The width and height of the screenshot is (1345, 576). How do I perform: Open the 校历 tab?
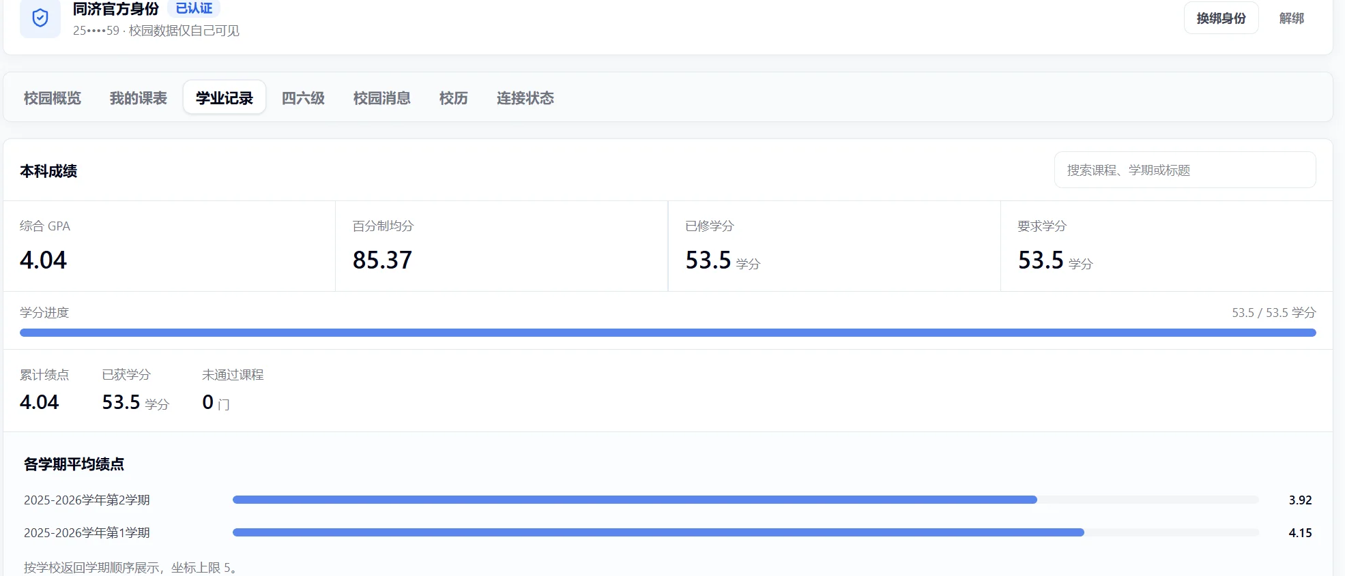coord(454,98)
